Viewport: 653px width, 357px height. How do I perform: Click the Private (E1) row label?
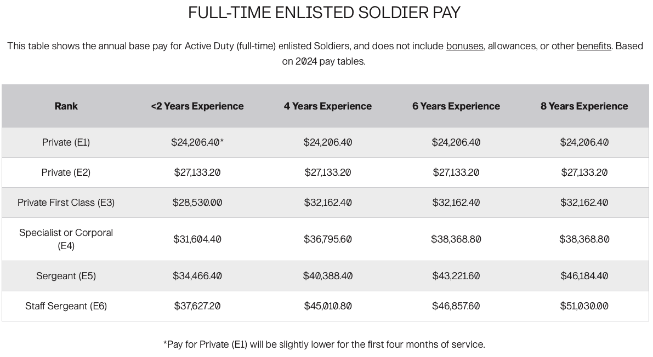point(66,142)
